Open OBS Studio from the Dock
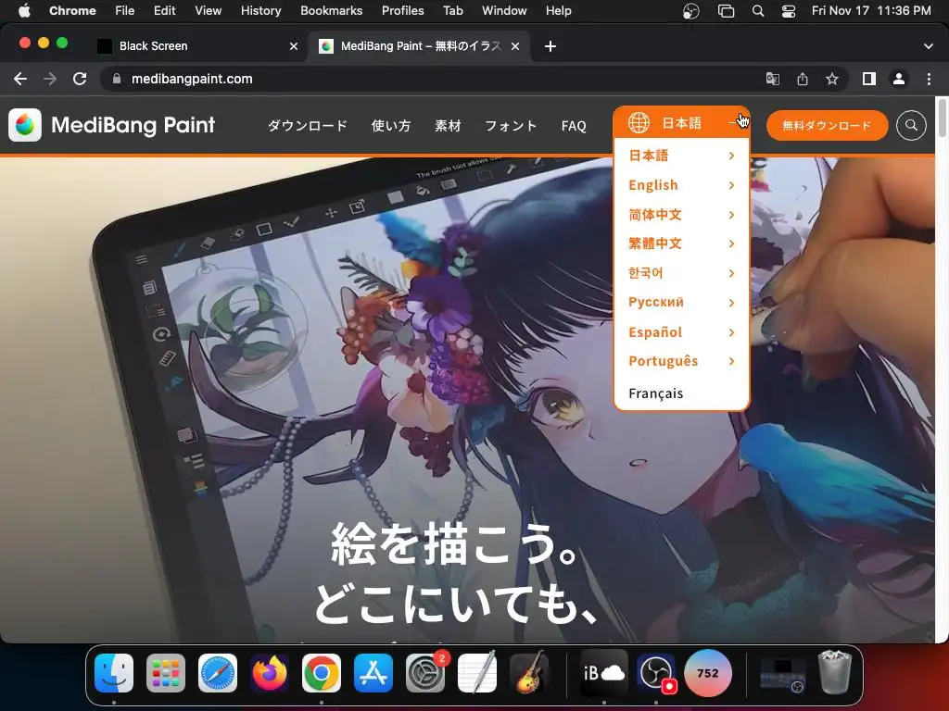The height and width of the screenshot is (711, 949). point(656,673)
